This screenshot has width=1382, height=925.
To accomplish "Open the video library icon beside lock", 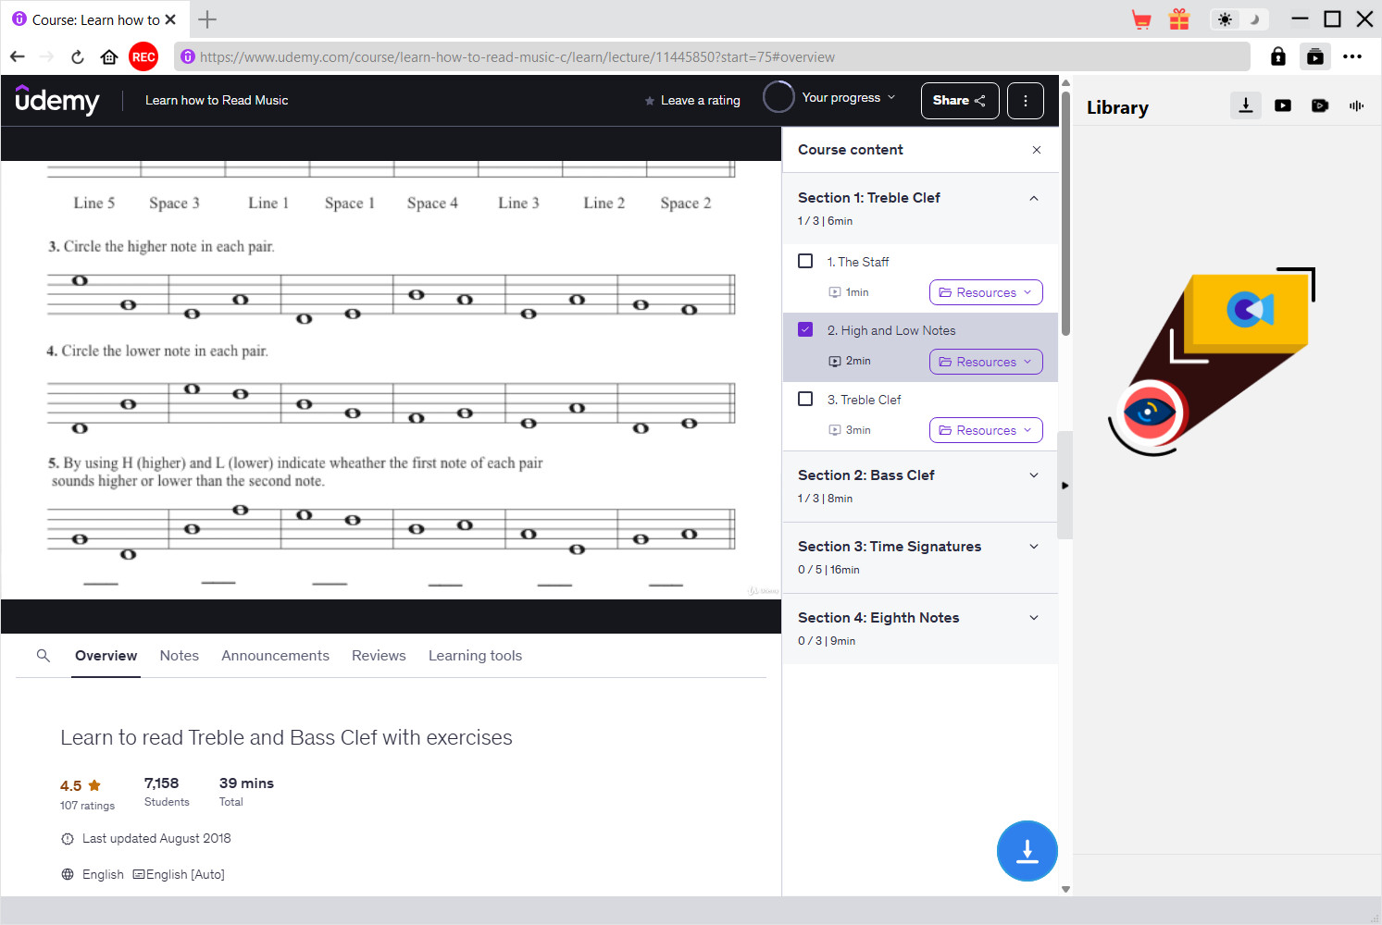I will pos(1315,56).
